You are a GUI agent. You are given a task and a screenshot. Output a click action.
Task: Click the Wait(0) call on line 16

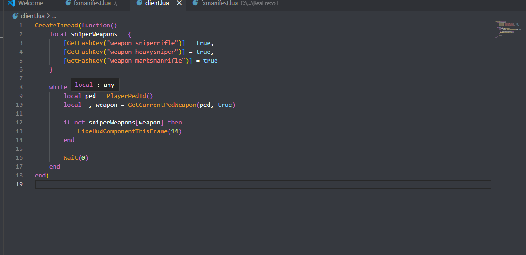pyautogui.click(x=76, y=158)
